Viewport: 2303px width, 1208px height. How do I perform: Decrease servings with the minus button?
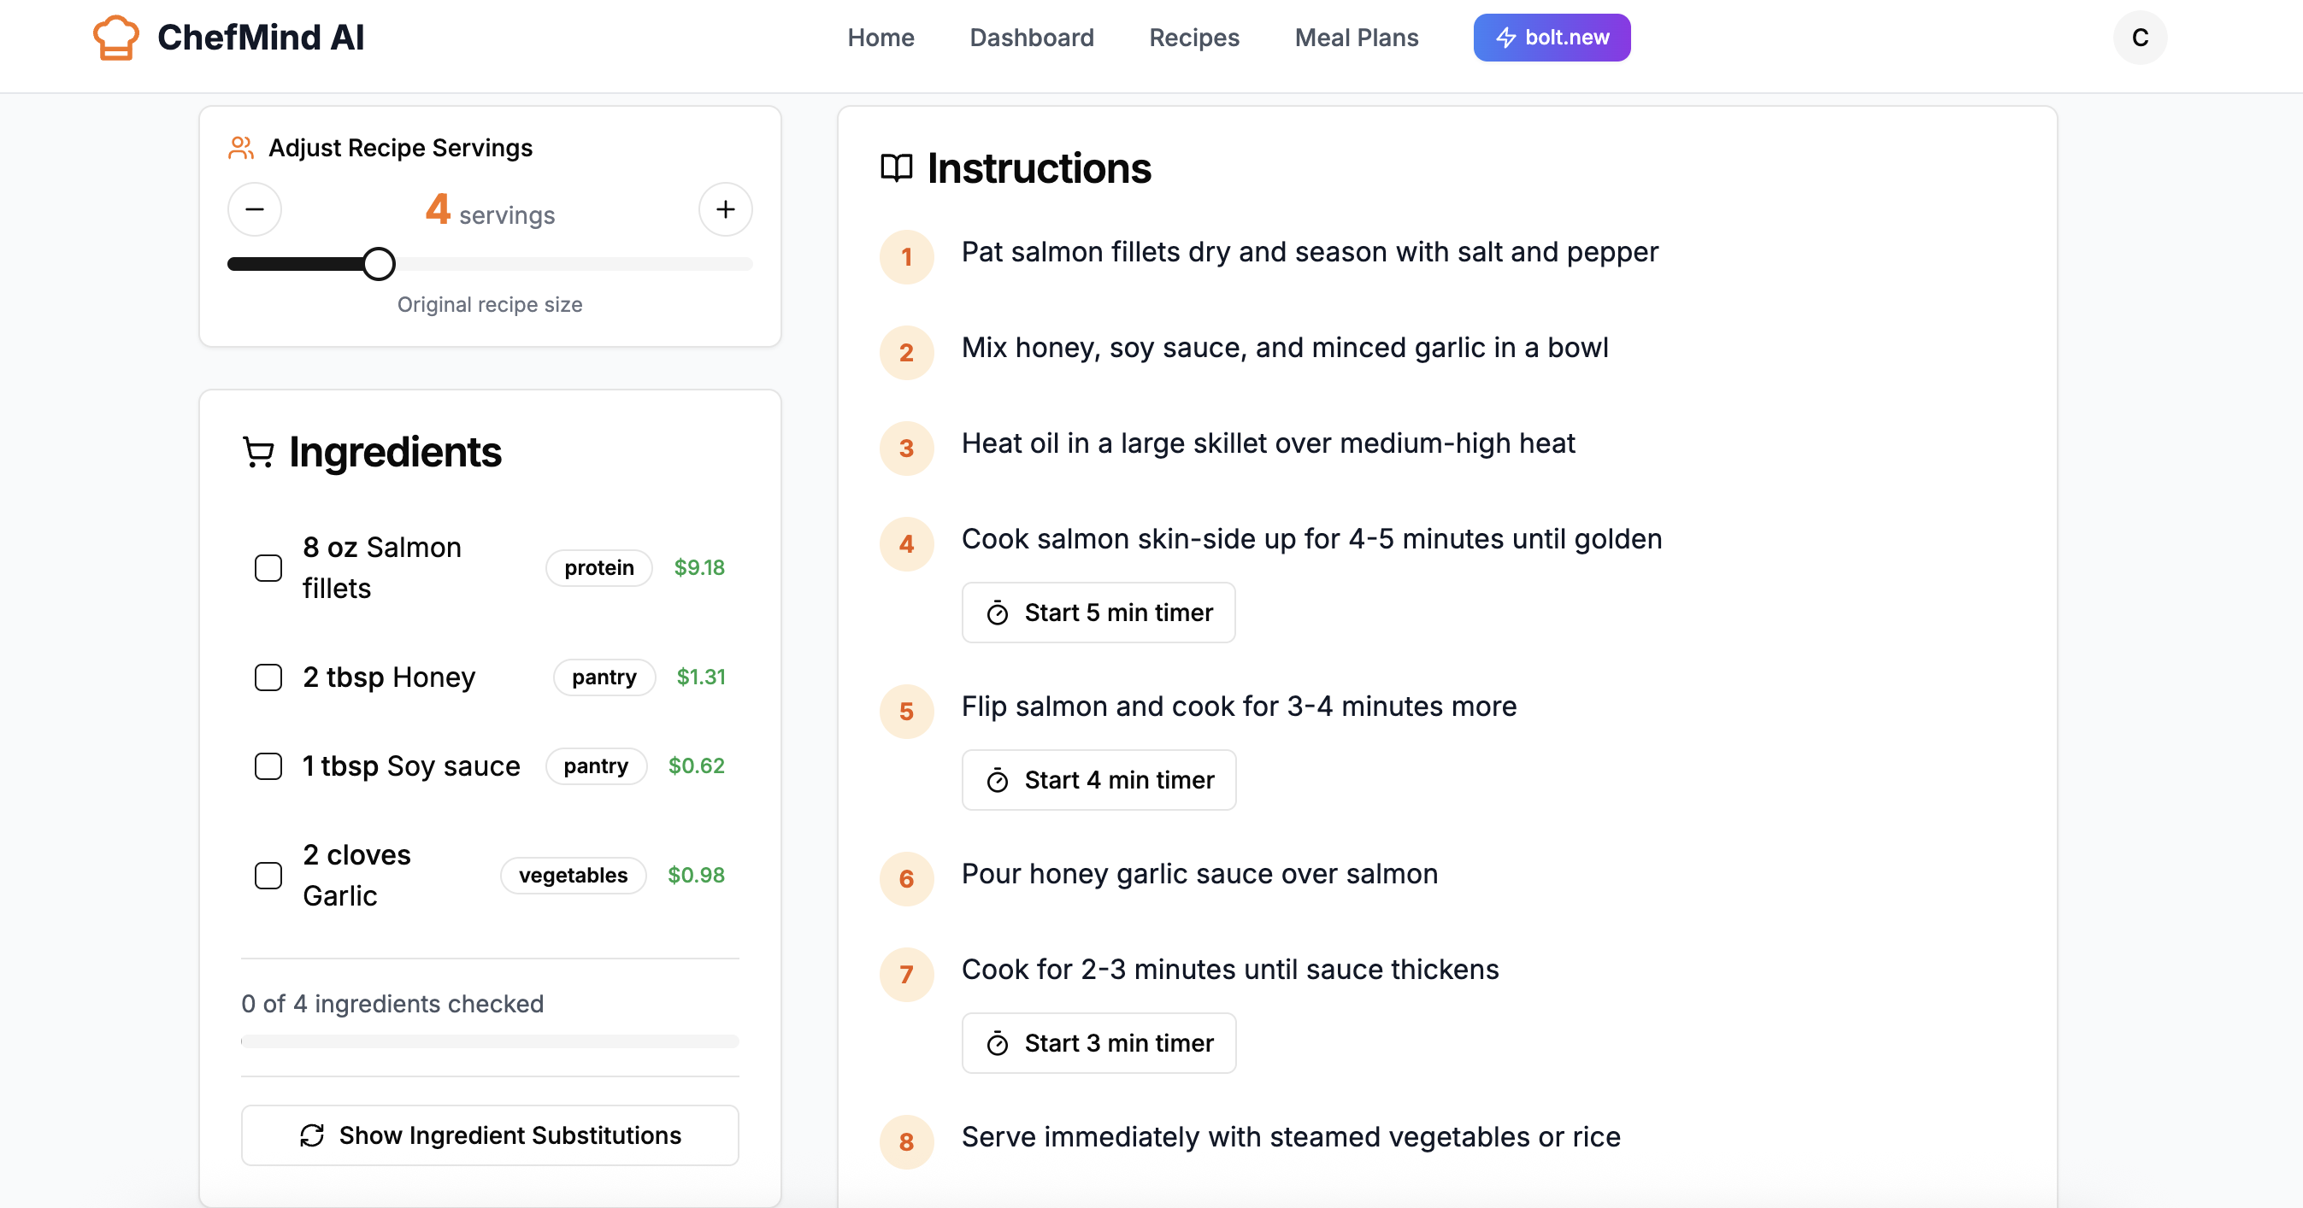tap(255, 210)
